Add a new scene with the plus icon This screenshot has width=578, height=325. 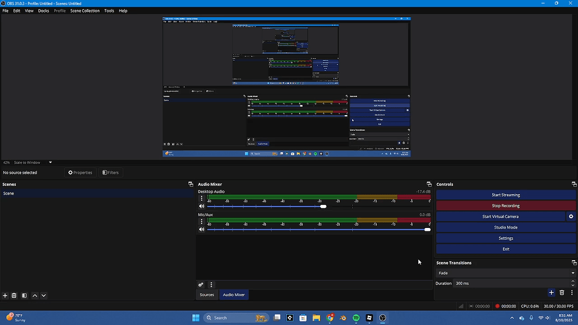(5, 296)
